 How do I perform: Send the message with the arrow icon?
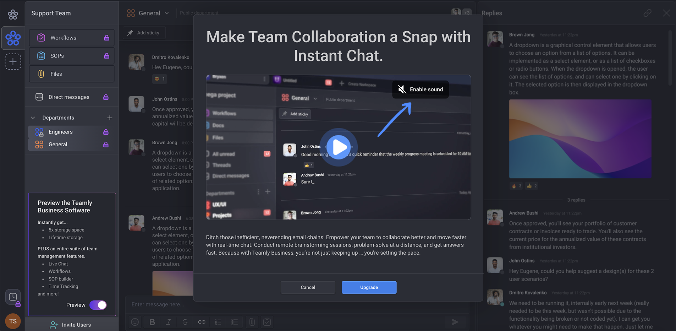click(455, 322)
